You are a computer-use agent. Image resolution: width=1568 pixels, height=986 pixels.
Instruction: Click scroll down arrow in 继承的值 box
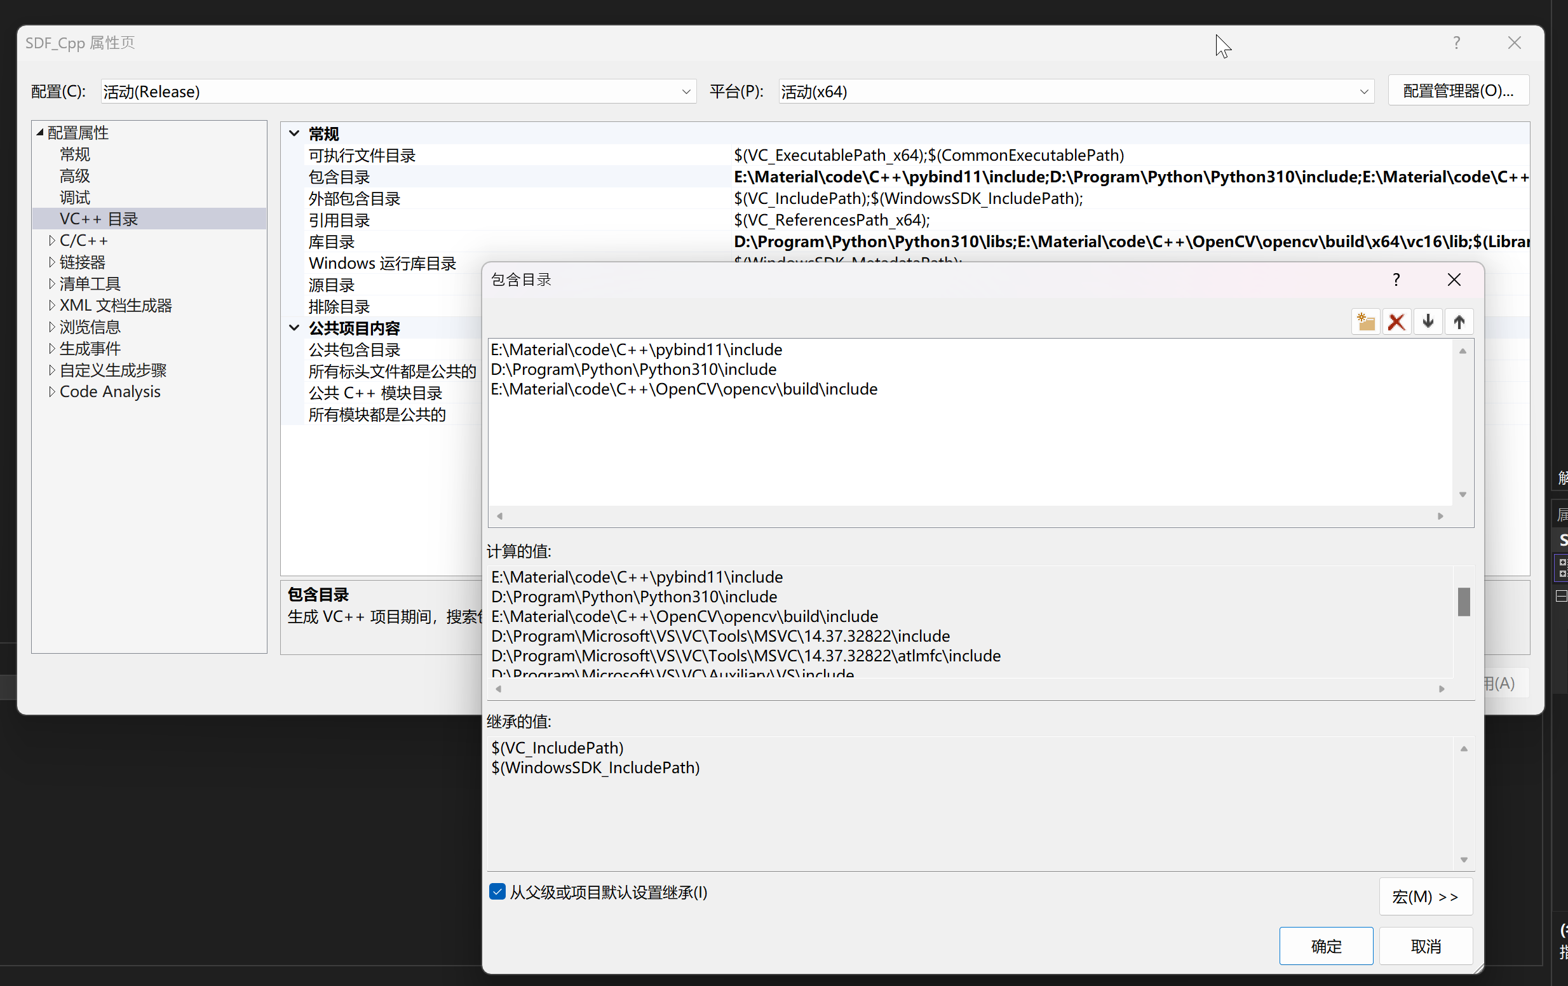[1464, 860]
